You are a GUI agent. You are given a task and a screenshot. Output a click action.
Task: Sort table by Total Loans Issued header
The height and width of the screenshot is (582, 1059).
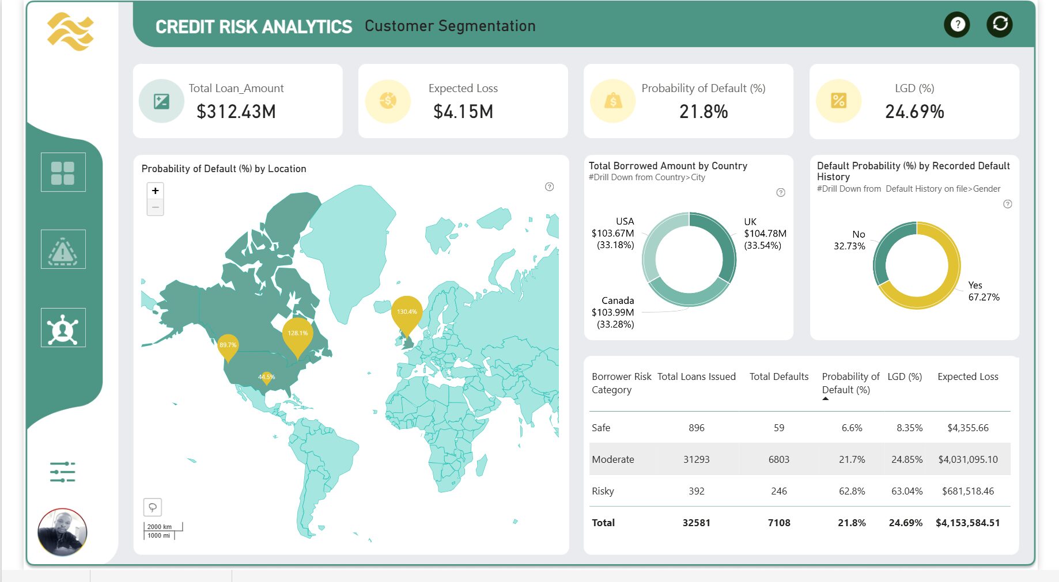696,376
